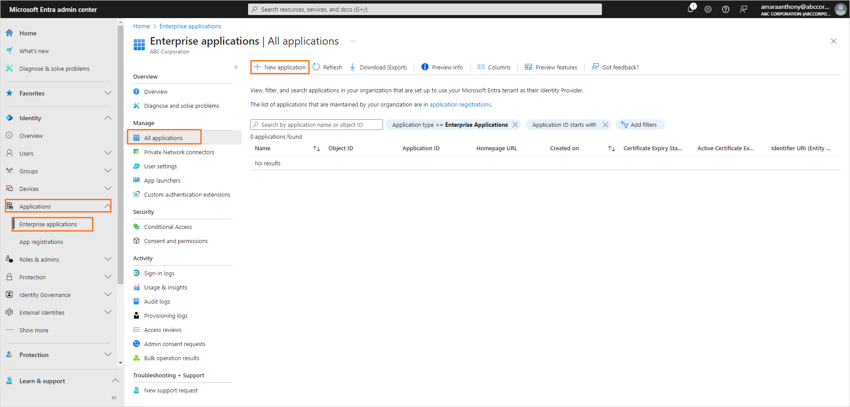Screen dimensions: 850x407
Task: Open Provisioning logs
Action: 166,316
